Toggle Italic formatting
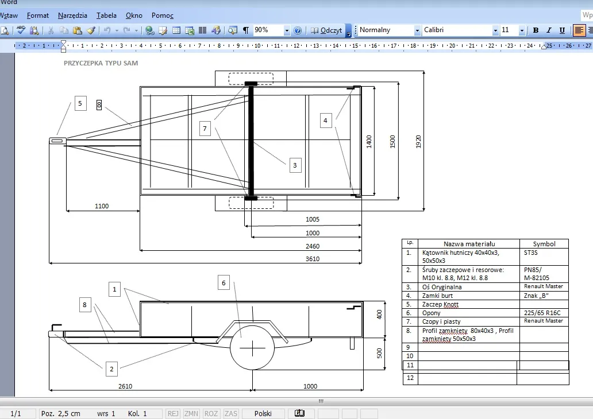The width and height of the screenshot is (593, 419). (549, 30)
